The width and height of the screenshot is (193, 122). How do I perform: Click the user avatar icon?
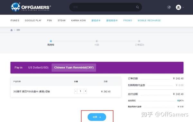178,7
